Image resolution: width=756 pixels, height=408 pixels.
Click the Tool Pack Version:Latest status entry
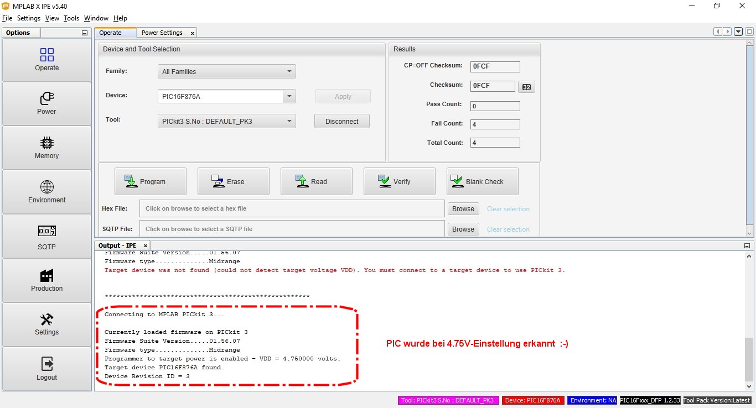(x=717, y=400)
